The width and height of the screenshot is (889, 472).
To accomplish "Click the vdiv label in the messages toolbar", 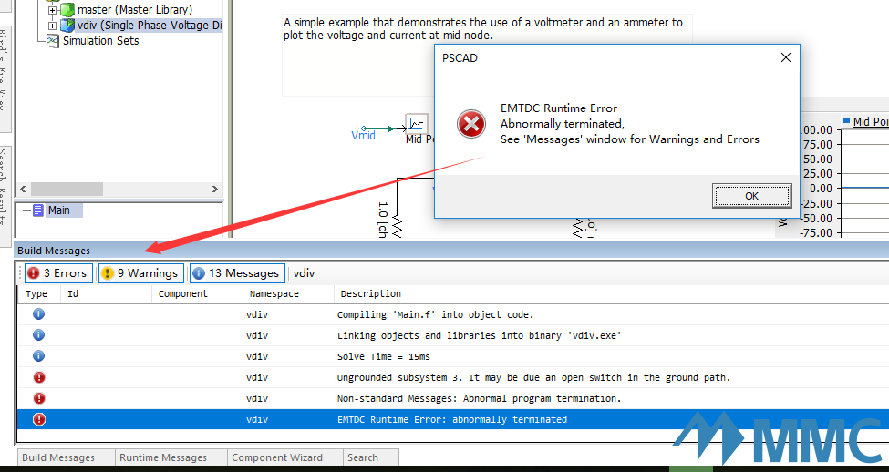I will click(304, 273).
